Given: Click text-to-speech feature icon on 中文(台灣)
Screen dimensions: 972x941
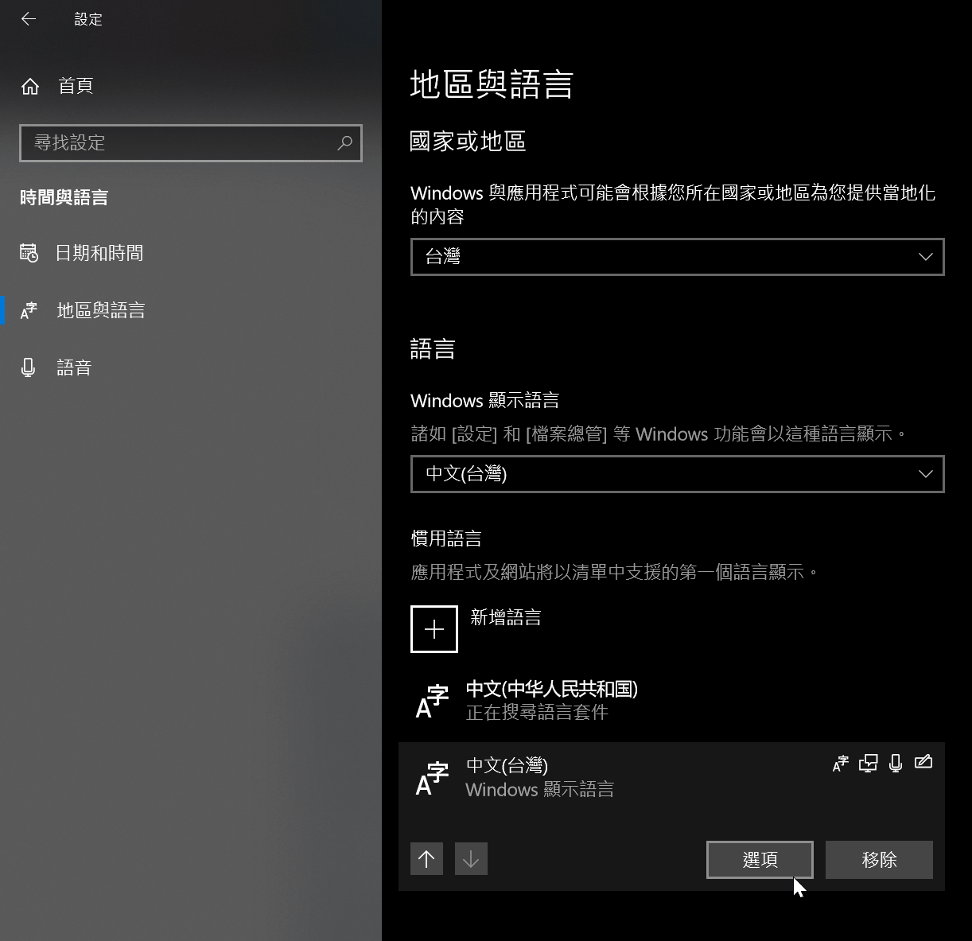Looking at the screenshot, I should pos(869,764).
